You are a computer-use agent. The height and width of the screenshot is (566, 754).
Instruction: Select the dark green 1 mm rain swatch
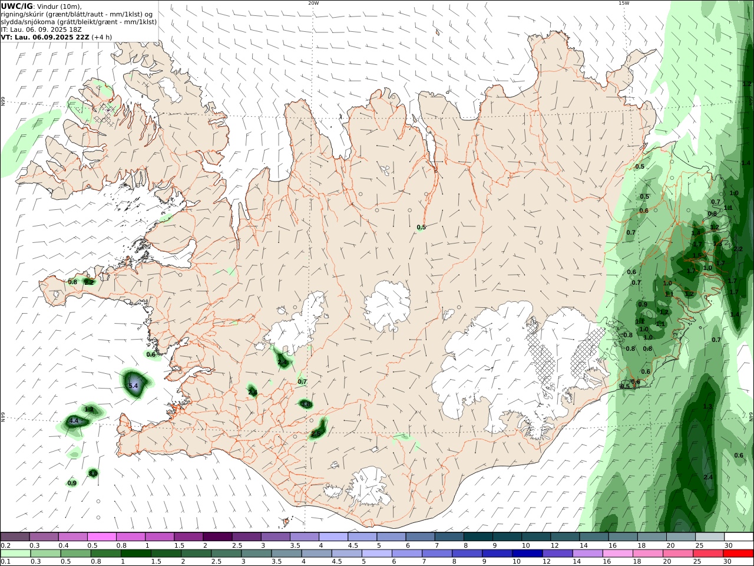pyautogui.click(x=135, y=554)
